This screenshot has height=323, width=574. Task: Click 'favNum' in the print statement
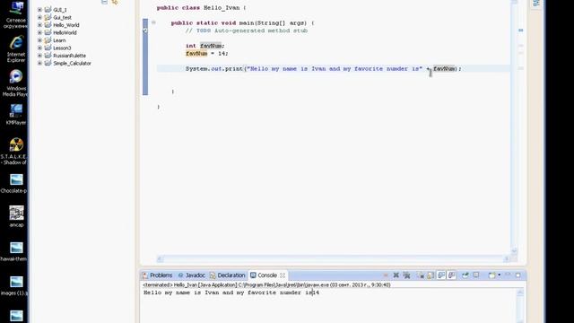(x=444, y=68)
